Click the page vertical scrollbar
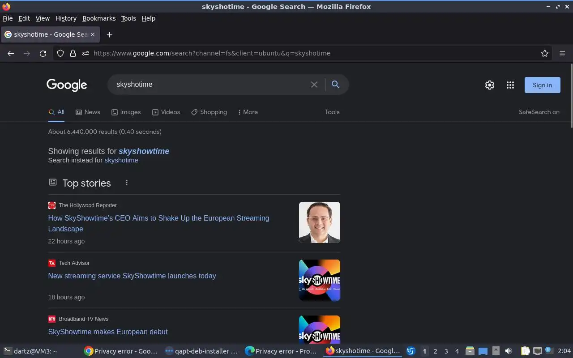The image size is (573, 358). click(571, 96)
